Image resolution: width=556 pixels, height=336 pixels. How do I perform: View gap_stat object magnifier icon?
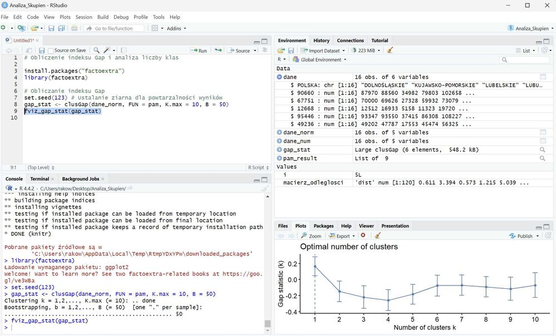[543, 150]
